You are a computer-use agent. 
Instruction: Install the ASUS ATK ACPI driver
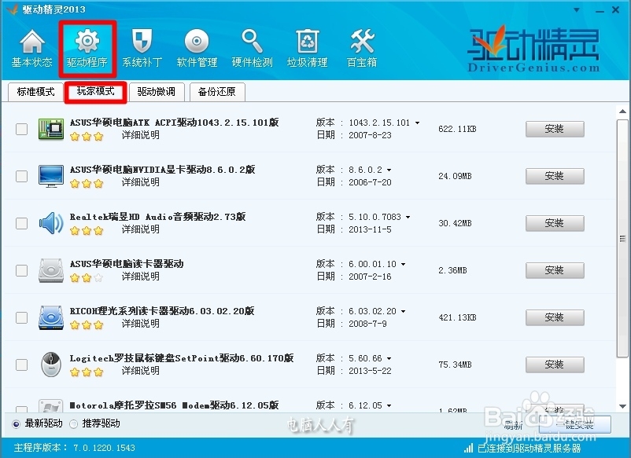(x=555, y=129)
